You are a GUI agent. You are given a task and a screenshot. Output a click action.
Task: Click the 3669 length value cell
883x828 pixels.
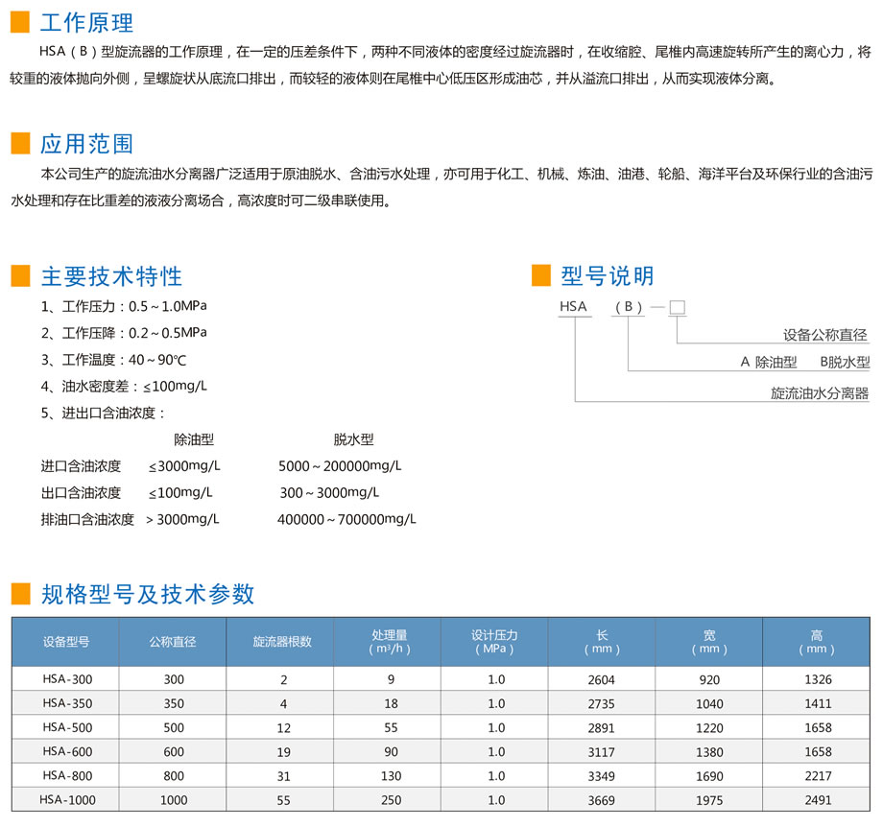coord(602,800)
